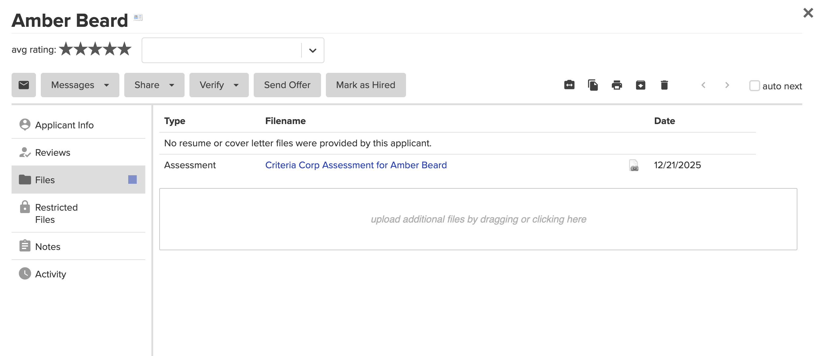
Task: Open contact card icon beside name
Action: tap(138, 17)
